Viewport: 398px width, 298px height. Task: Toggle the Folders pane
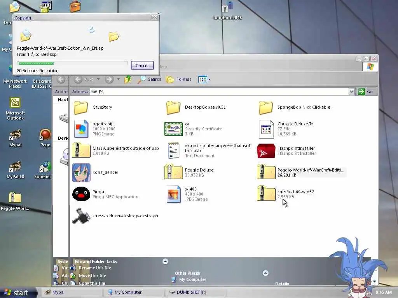179,79
